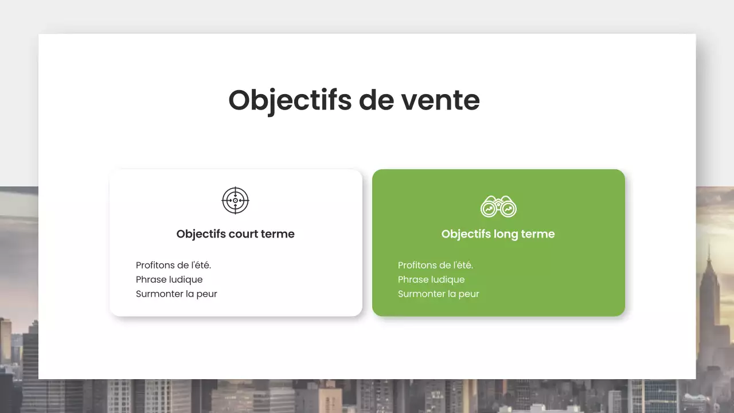The image size is (734, 413).
Task: Click Profitons de l'été in the white card
Action: (x=173, y=265)
